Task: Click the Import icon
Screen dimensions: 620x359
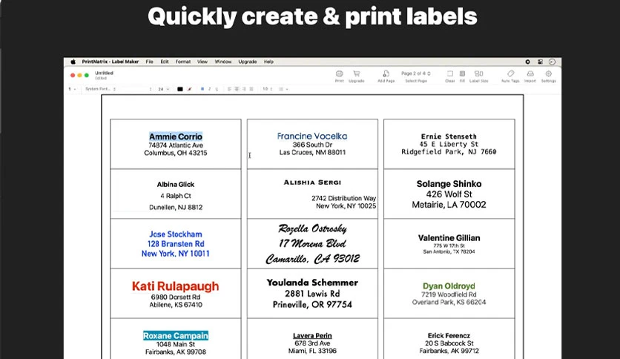Action: (530, 74)
